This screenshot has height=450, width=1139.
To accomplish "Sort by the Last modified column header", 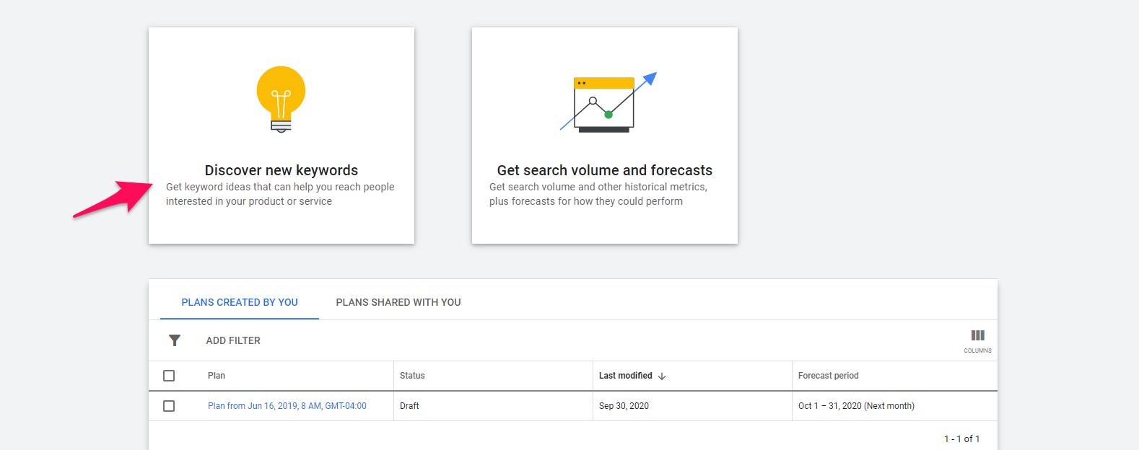I will 625,376.
